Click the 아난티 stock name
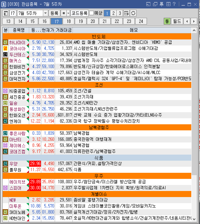The image size is (200, 224). pos(15,139)
